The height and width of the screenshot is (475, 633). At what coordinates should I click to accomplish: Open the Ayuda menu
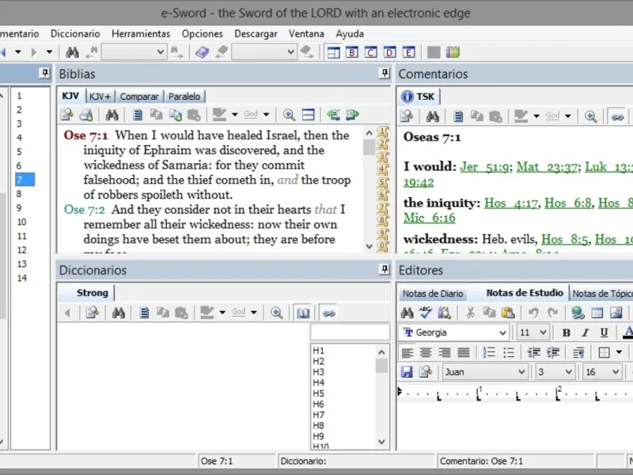[350, 34]
